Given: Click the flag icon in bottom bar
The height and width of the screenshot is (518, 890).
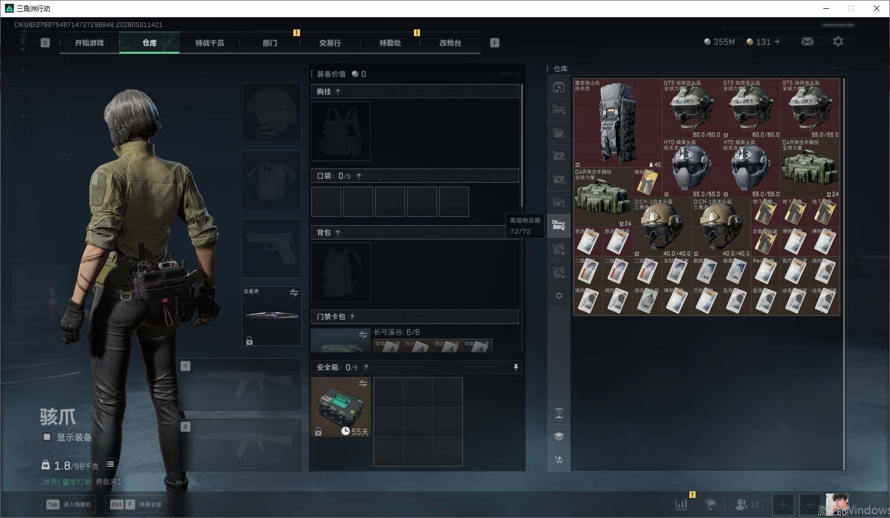Looking at the screenshot, I should point(710,504).
